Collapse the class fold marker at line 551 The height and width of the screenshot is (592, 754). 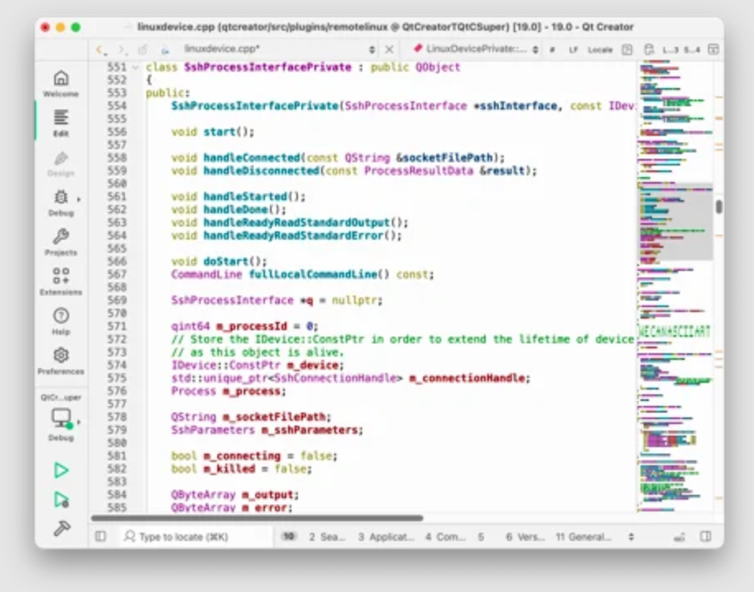136,67
